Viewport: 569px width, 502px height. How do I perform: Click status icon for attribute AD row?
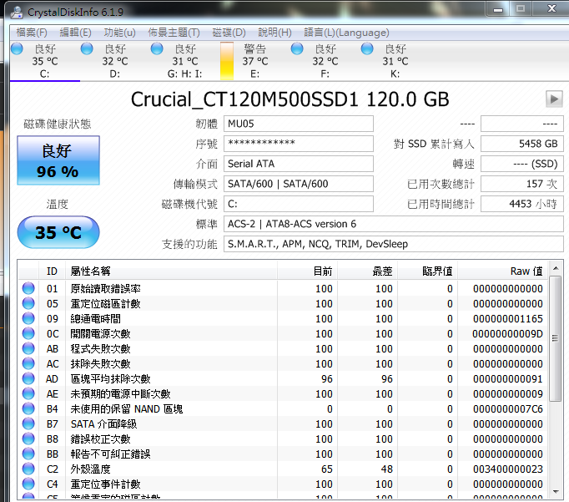coord(28,378)
